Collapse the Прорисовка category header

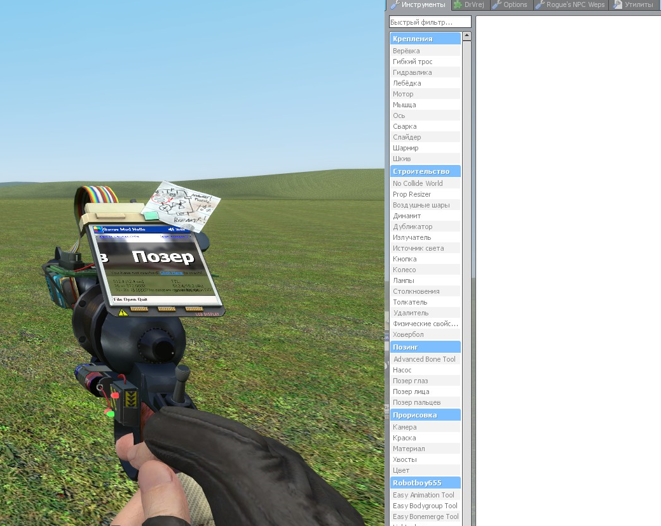[x=425, y=415]
